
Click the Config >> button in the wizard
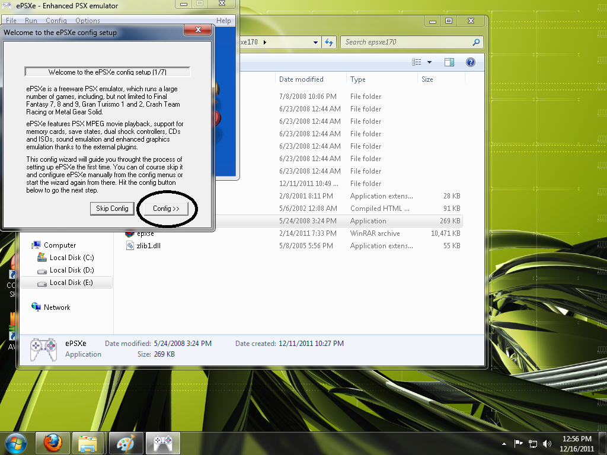point(166,209)
